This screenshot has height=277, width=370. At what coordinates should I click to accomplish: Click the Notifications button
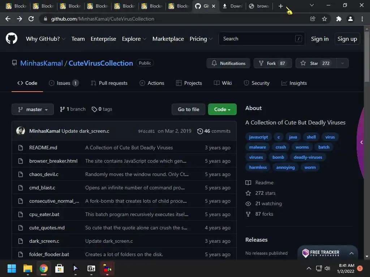[x=228, y=63]
